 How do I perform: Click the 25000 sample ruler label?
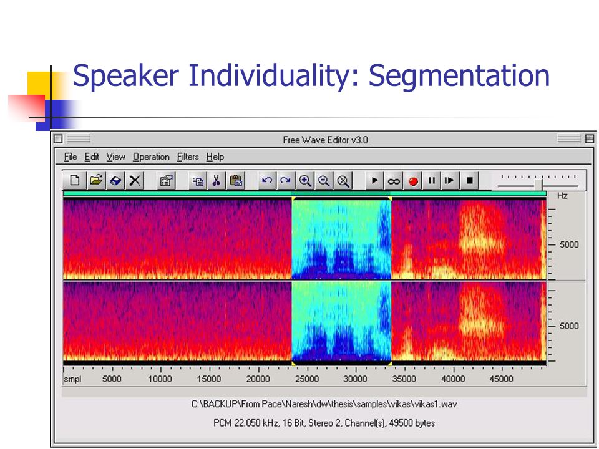[x=307, y=379]
